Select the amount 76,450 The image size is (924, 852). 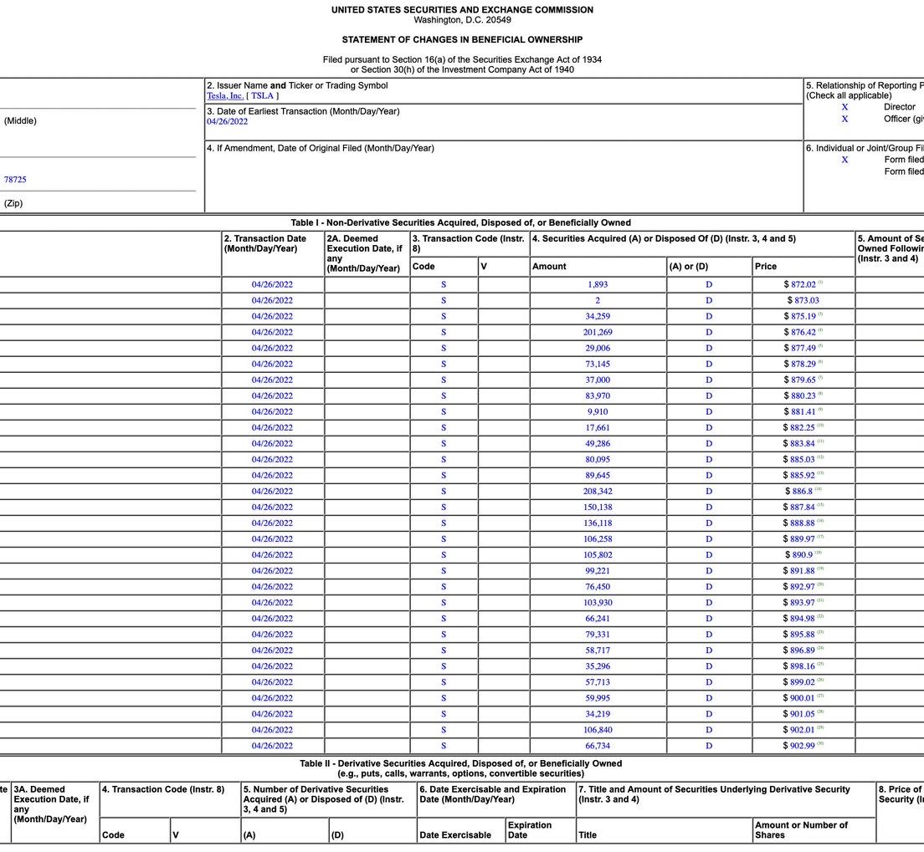pos(598,586)
